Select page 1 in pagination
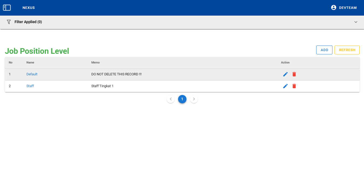 (182, 99)
